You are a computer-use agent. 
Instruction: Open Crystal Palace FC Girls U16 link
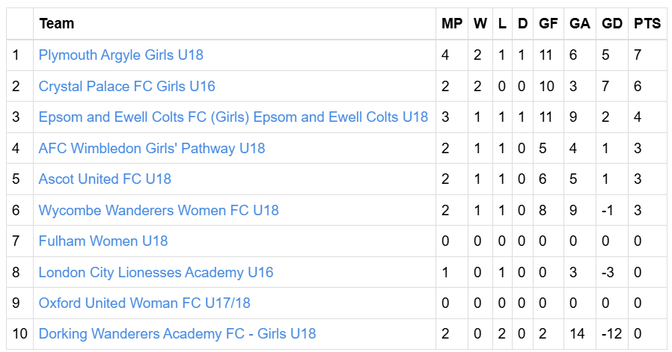(x=127, y=86)
